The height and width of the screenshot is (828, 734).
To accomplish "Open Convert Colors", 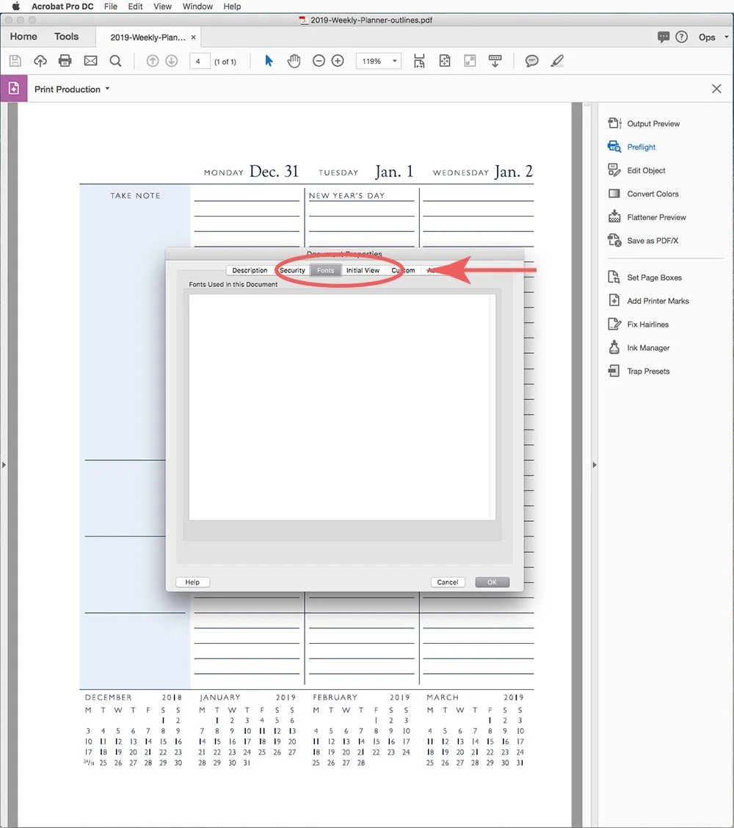I will tap(650, 193).
